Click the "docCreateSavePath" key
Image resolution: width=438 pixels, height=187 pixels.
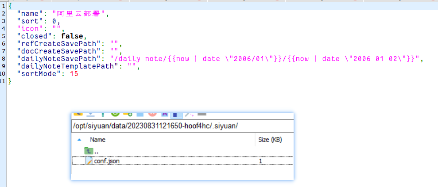[x=58, y=51]
